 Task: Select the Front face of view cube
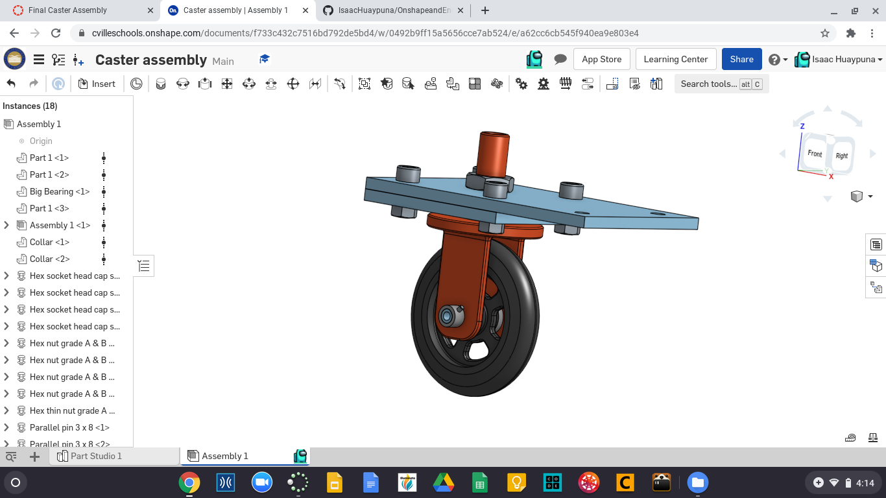coord(815,154)
